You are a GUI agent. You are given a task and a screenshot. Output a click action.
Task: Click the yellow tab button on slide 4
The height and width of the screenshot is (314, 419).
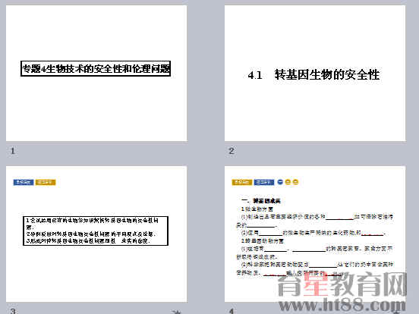[x=242, y=182]
